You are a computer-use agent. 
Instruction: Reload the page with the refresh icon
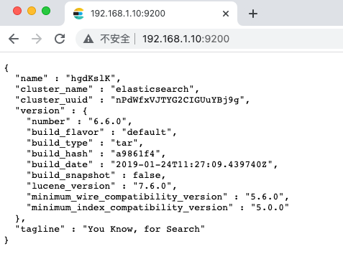pyautogui.click(x=60, y=39)
